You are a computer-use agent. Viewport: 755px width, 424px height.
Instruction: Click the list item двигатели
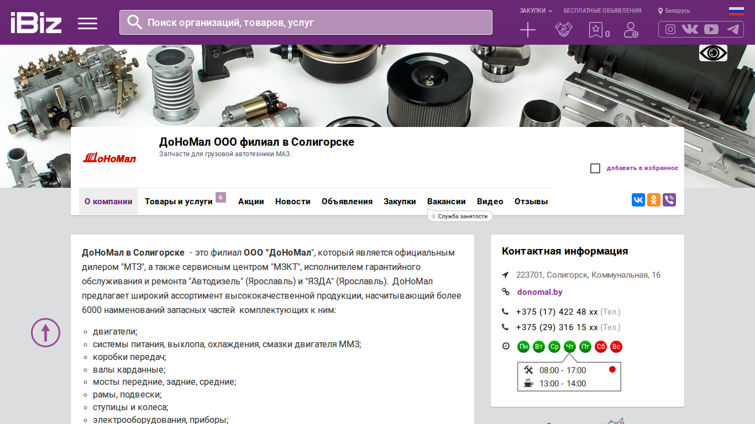point(115,332)
